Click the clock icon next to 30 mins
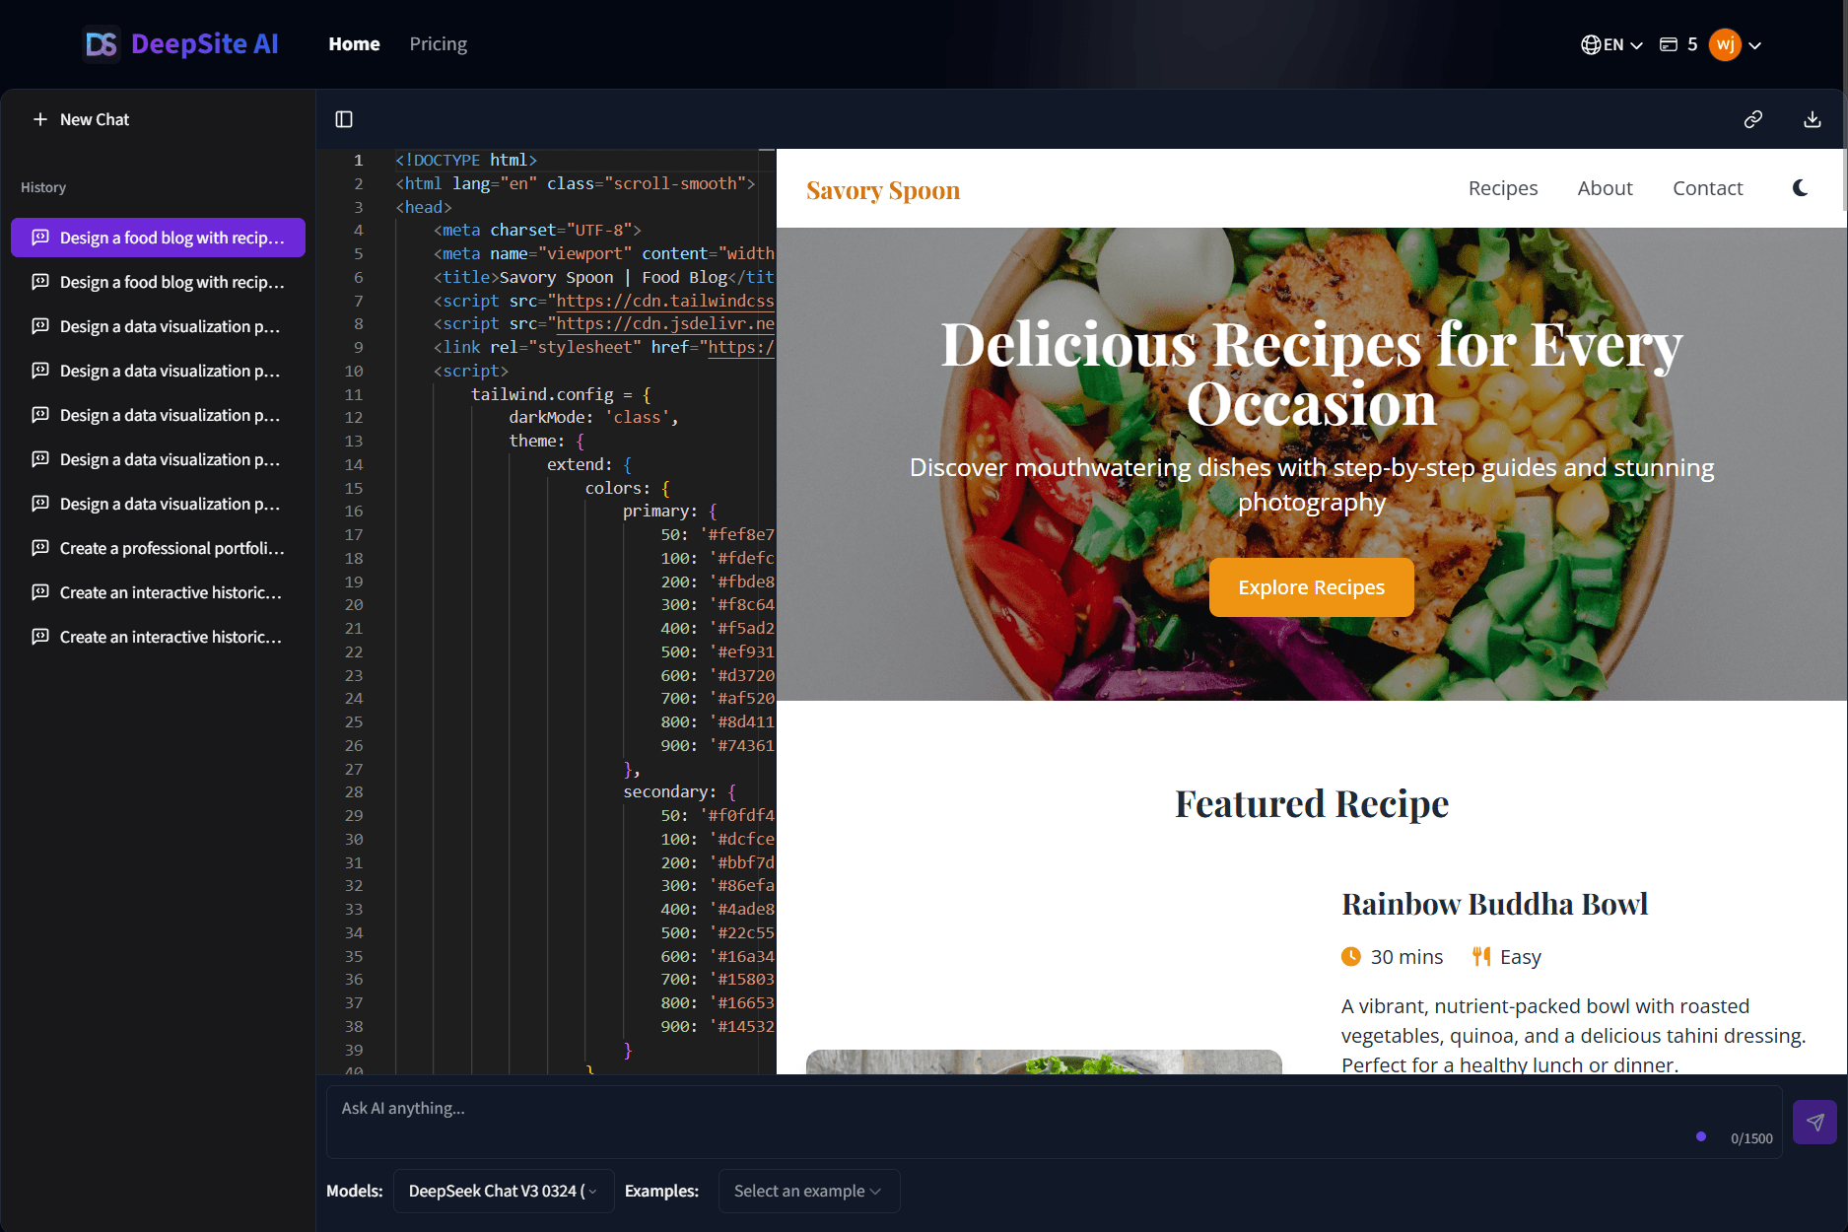The image size is (1848, 1232). [x=1350, y=956]
